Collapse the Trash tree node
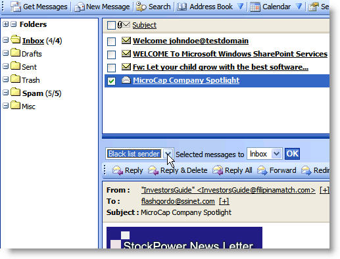 click(6, 80)
